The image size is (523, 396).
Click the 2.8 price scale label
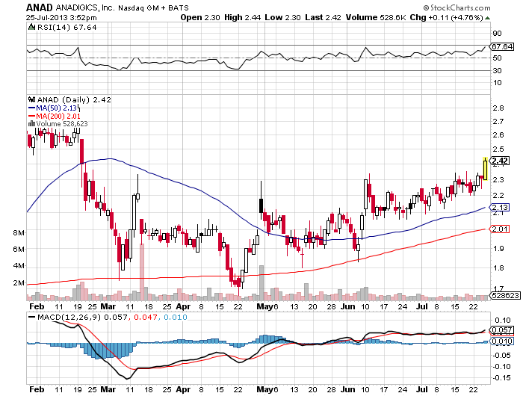pyautogui.click(x=498, y=108)
